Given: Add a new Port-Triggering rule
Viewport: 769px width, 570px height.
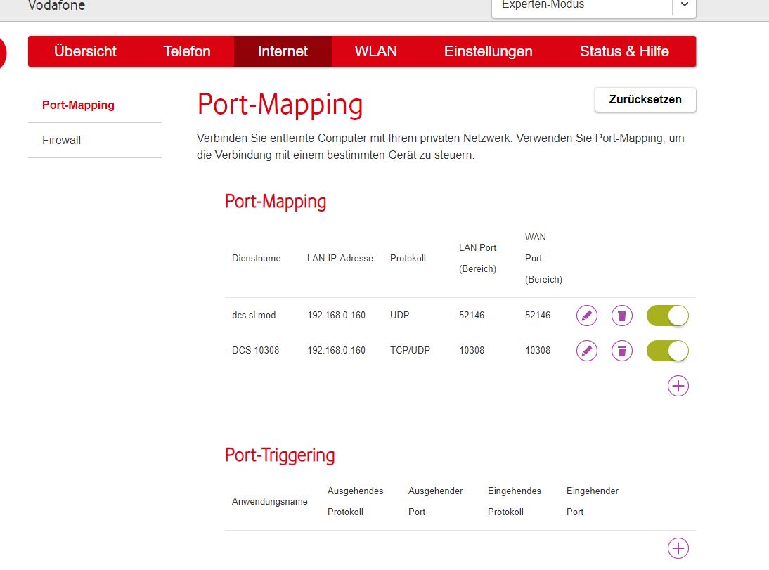Looking at the screenshot, I should coord(678,548).
